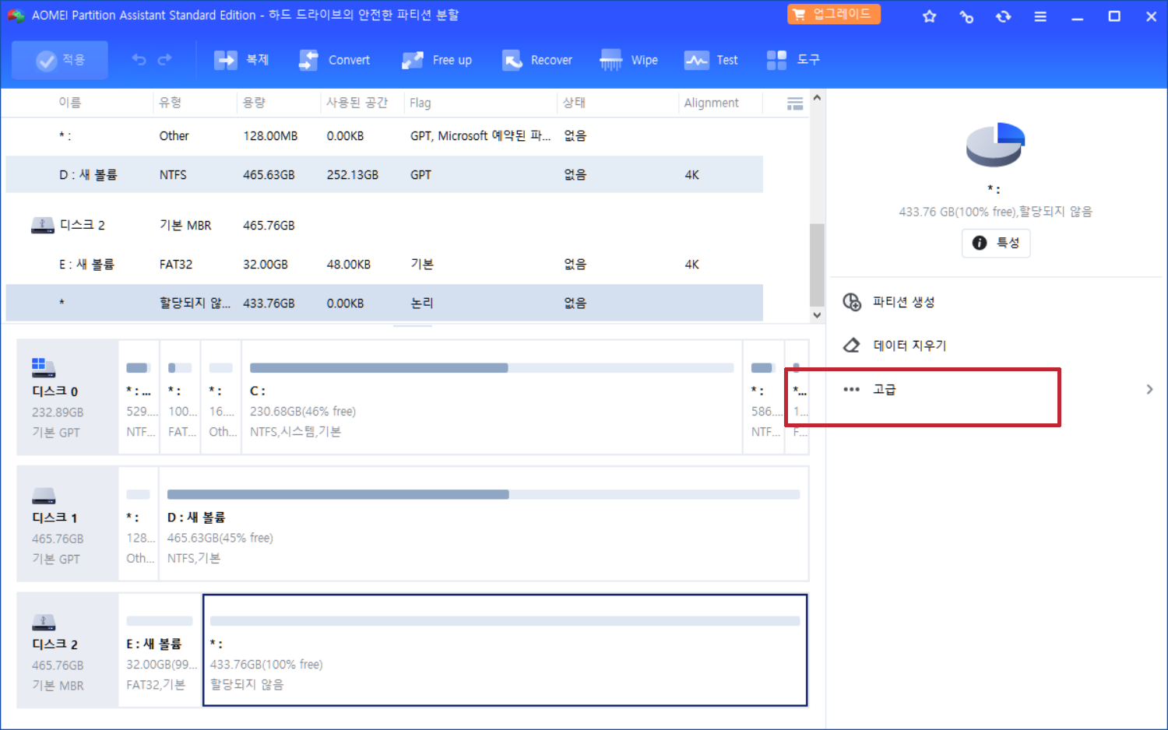The image size is (1168, 730).
Task: Click the scrollbar down arrow
Action: coord(817,315)
